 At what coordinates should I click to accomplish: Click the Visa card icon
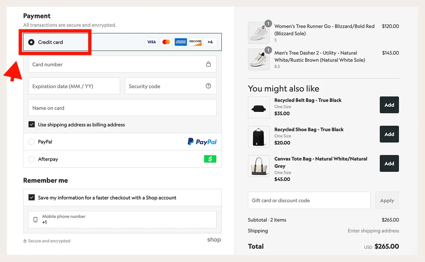[151, 42]
